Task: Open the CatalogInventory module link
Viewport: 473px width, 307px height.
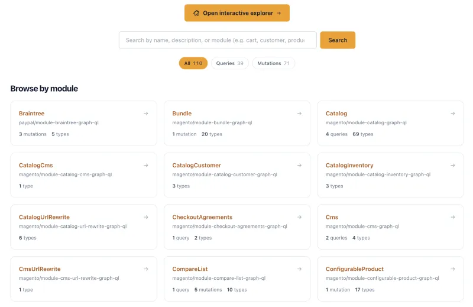Action: click(x=349, y=166)
